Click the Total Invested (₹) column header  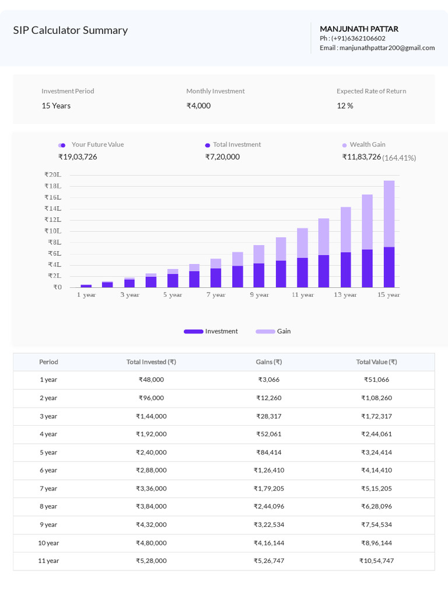point(151,362)
